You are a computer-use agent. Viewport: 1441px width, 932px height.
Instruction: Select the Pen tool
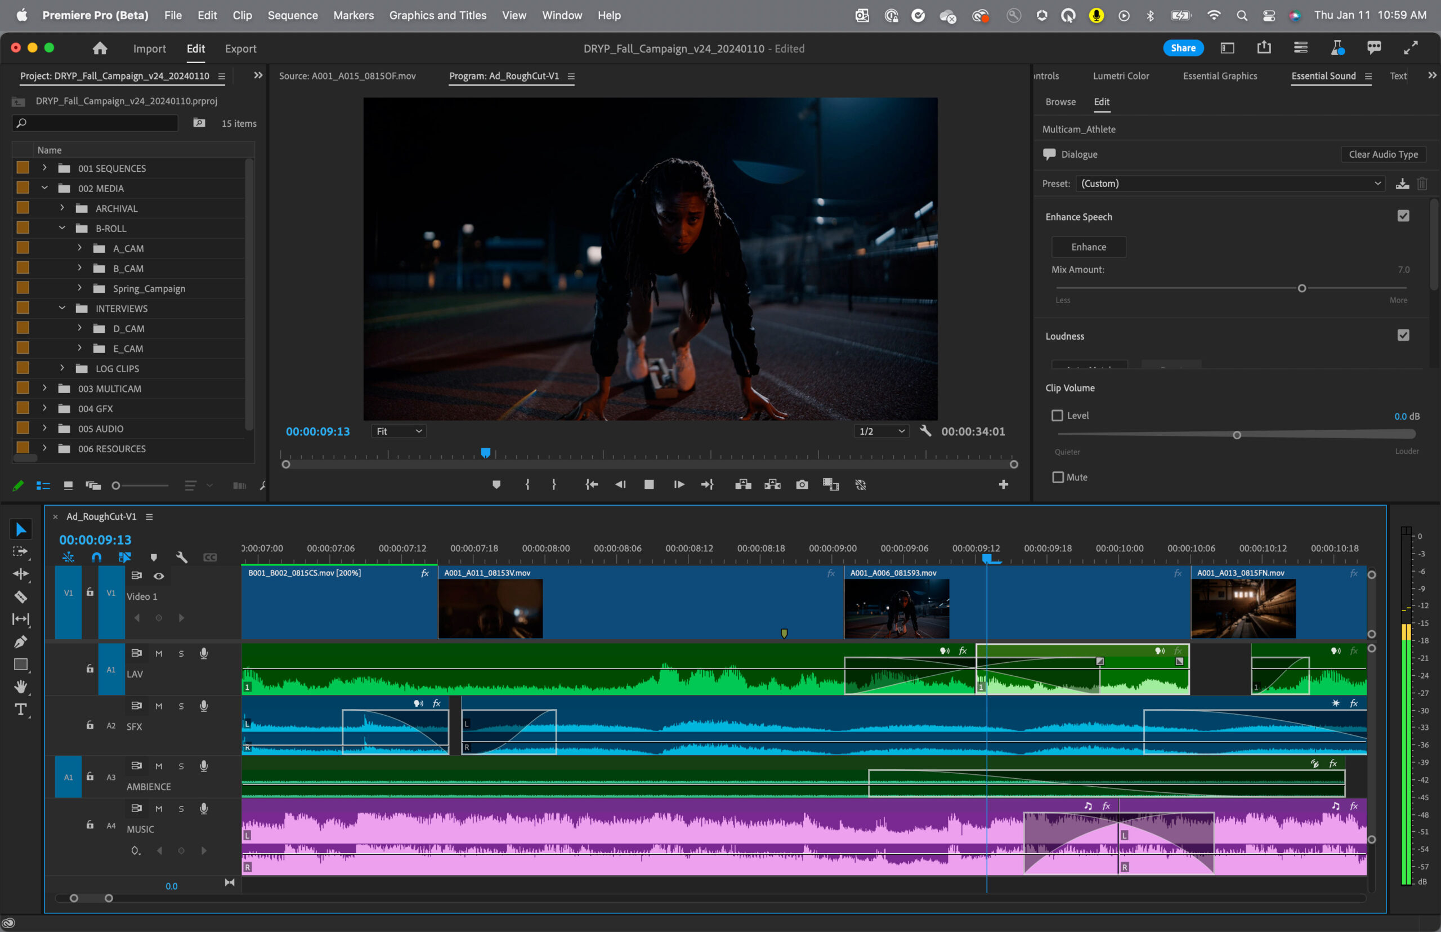coord(21,641)
